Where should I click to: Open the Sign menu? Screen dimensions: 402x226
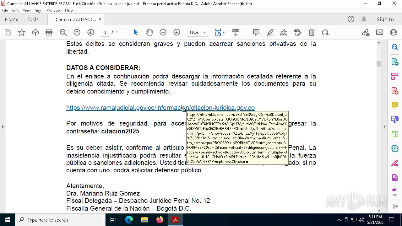coord(39,10)
